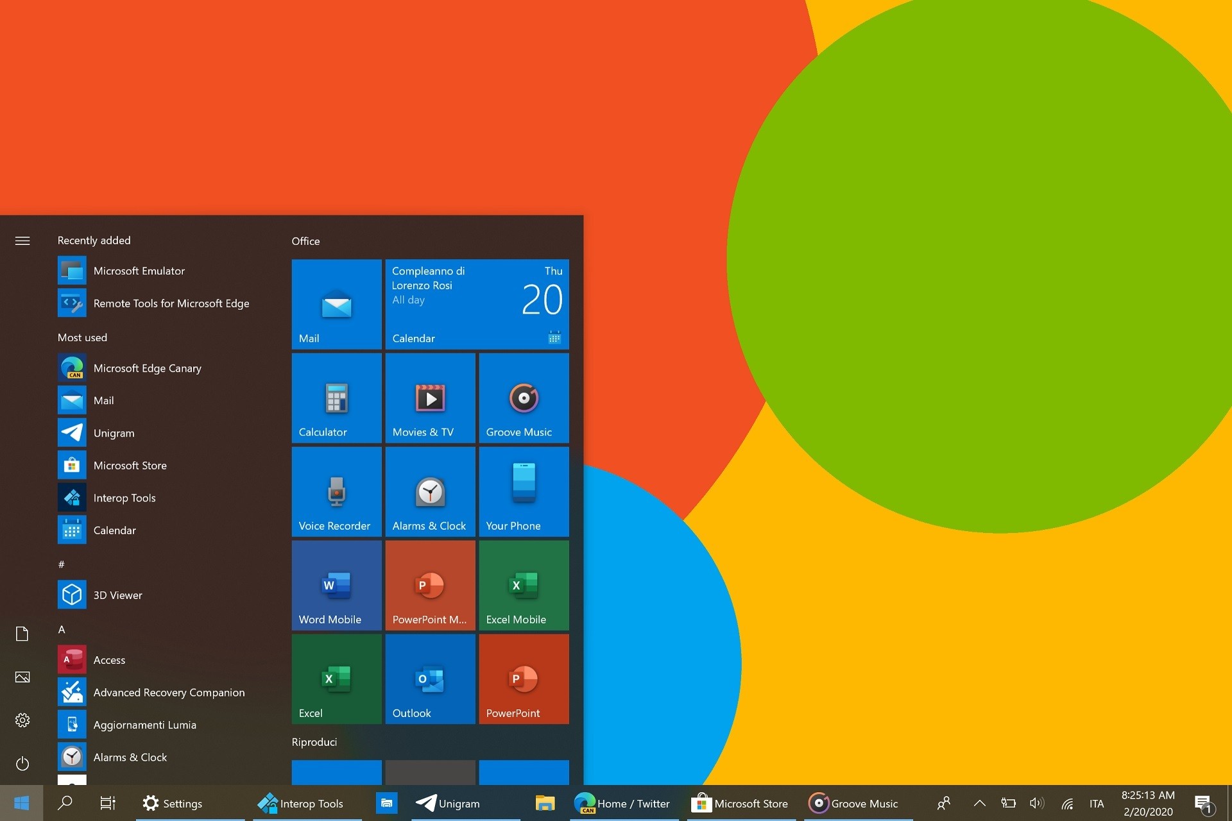Open the Mail tile in Start menu
Screen dimensions: 1232x821
pyautogui.click(x=336, y=303)
